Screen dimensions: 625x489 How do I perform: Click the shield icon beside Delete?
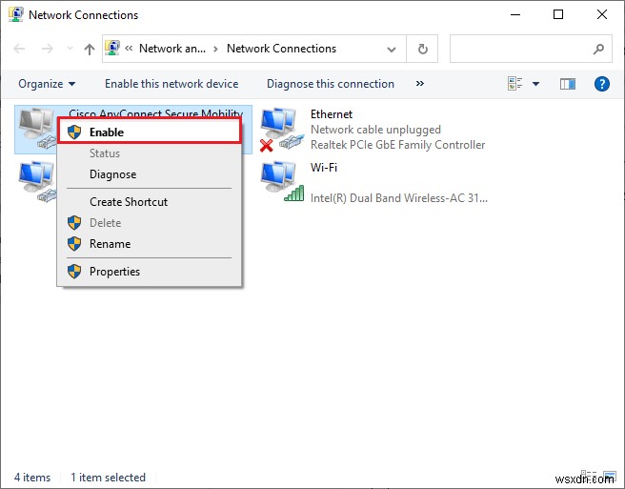coord(74,222)
